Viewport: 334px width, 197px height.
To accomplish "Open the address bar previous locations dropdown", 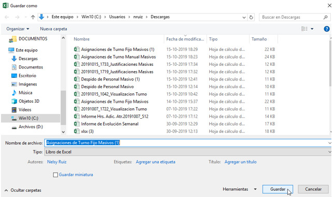I will [244, 17].
